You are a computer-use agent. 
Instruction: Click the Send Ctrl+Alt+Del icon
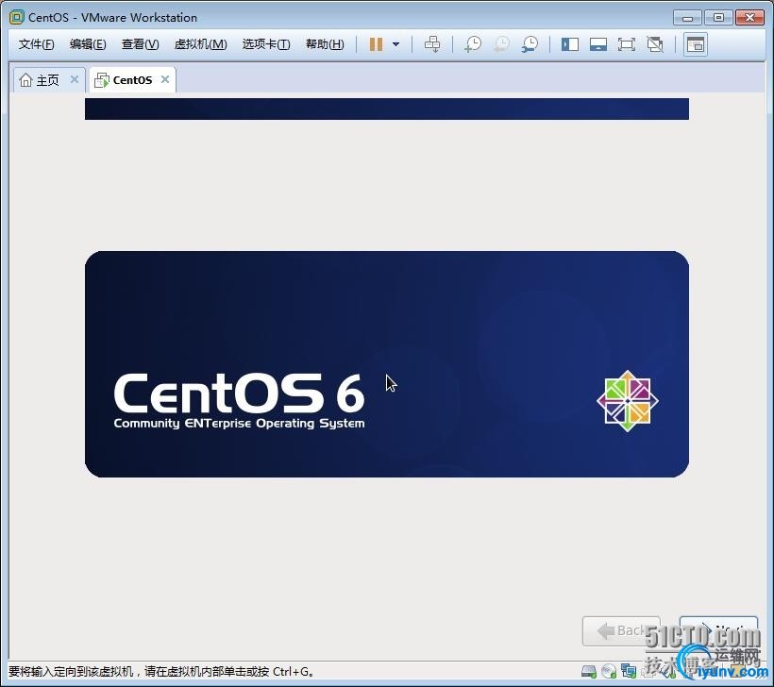pos(432,44)
